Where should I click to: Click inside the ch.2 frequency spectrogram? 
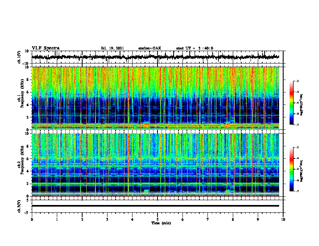tap(155, 165)
